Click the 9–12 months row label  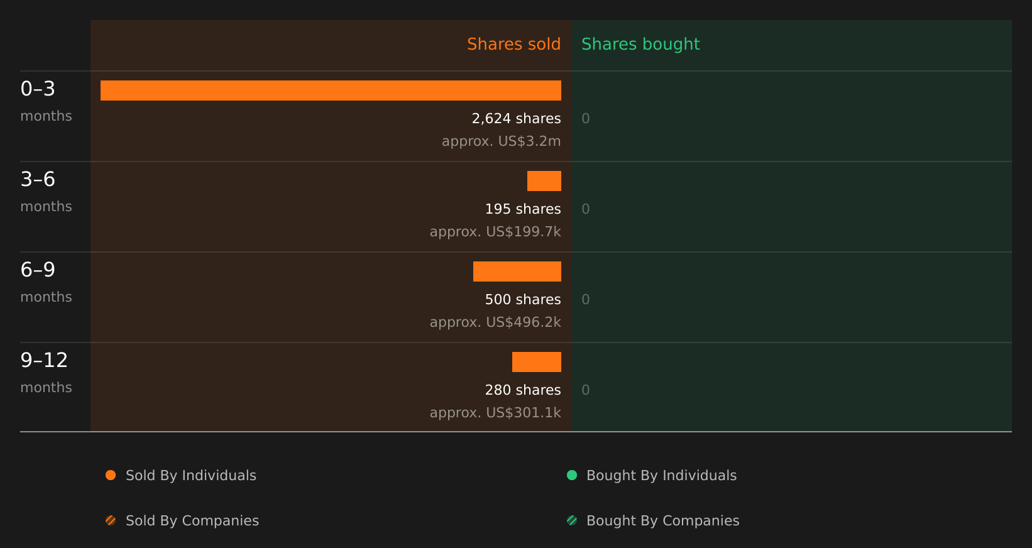coord(46,373)
